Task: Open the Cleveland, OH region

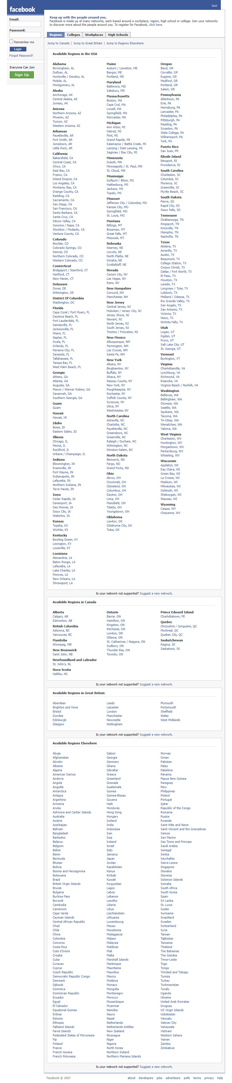Action: coord(116,486)
